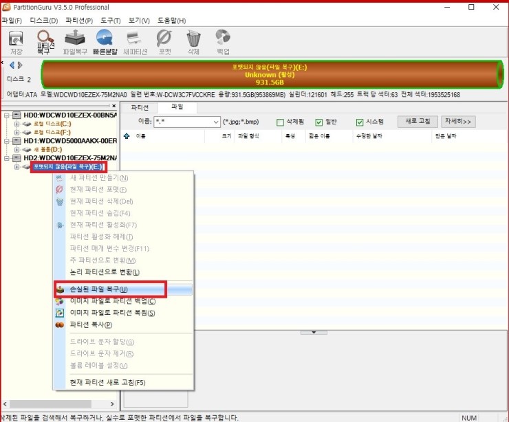Open the 보기(V) menu
Viewport: 509px width, 422px height.
[139, 21]
